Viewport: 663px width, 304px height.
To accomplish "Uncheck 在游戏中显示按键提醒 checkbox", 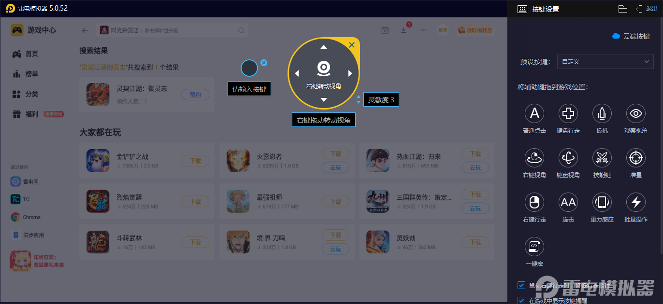I will coord(521,301).
